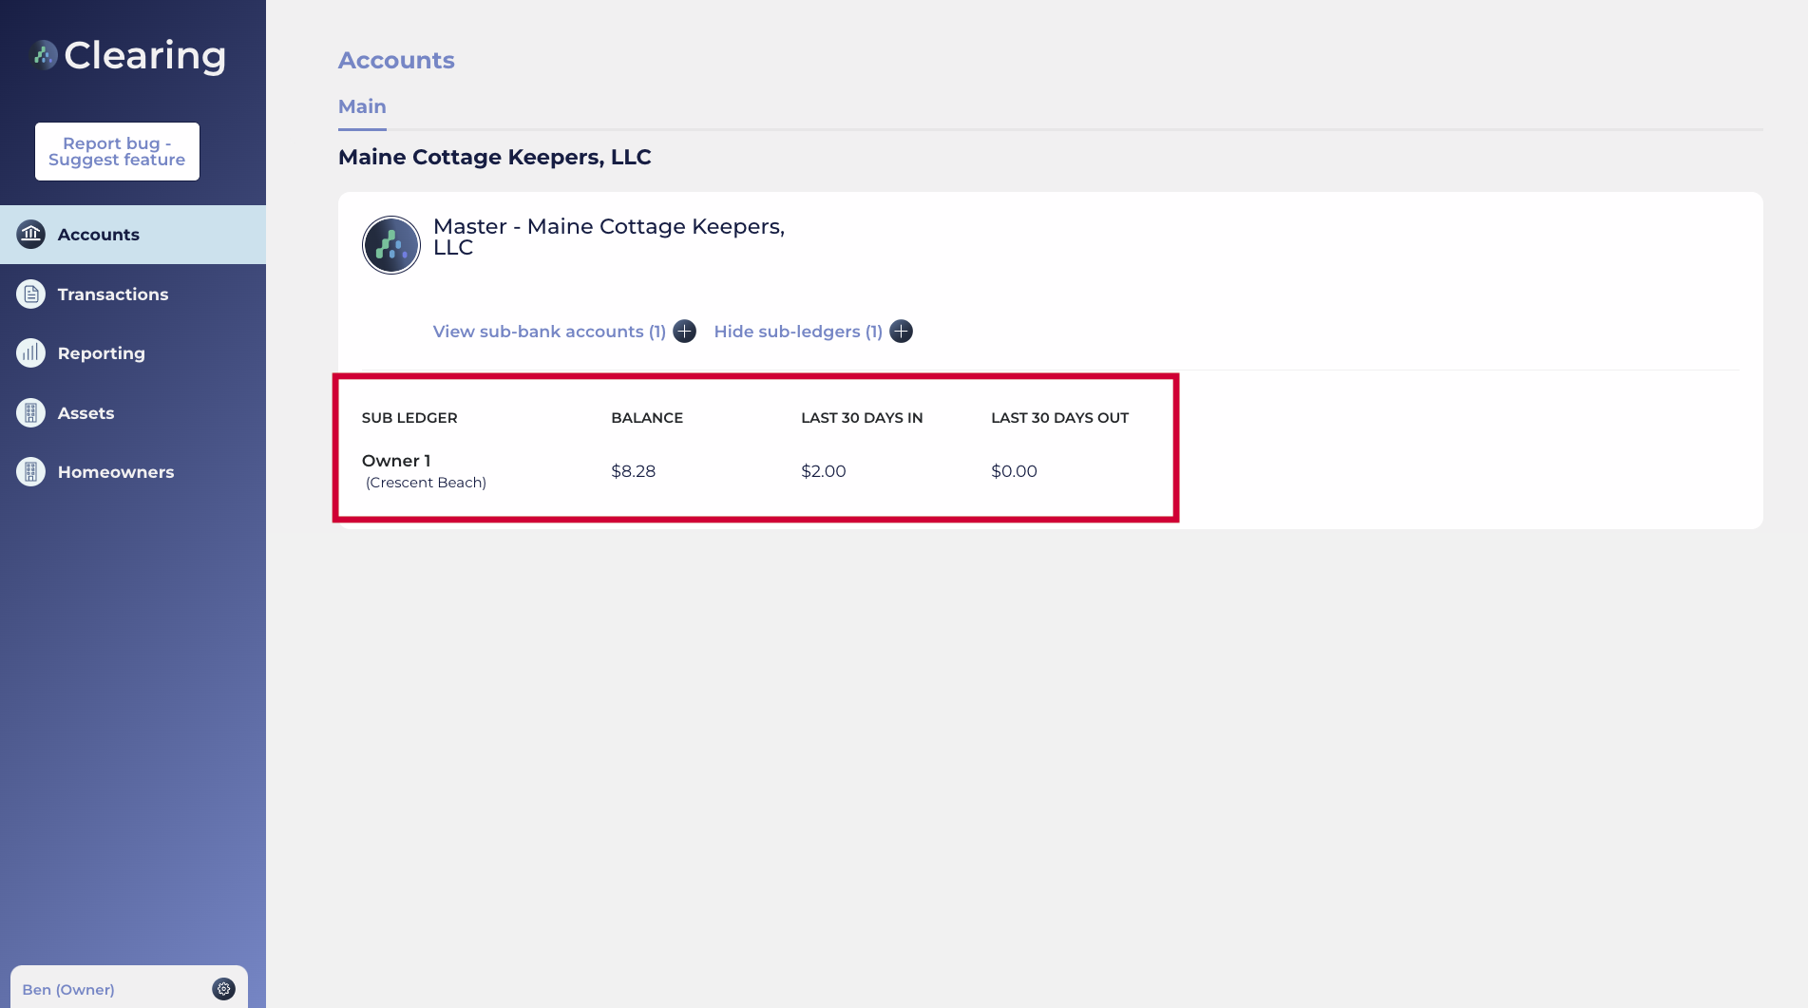
Task: Select the Main tab
Action: pyautogui.click(x=362, y=106)
